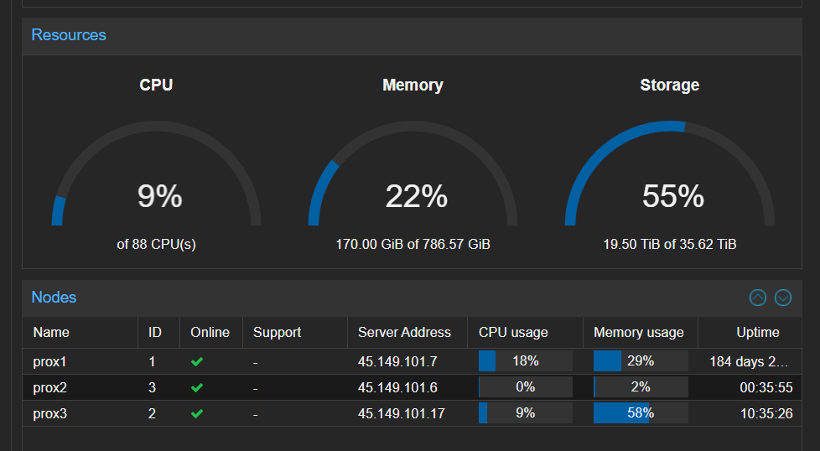Sort by CPU usage column
The image size is (820, 451).
[525, 332]
